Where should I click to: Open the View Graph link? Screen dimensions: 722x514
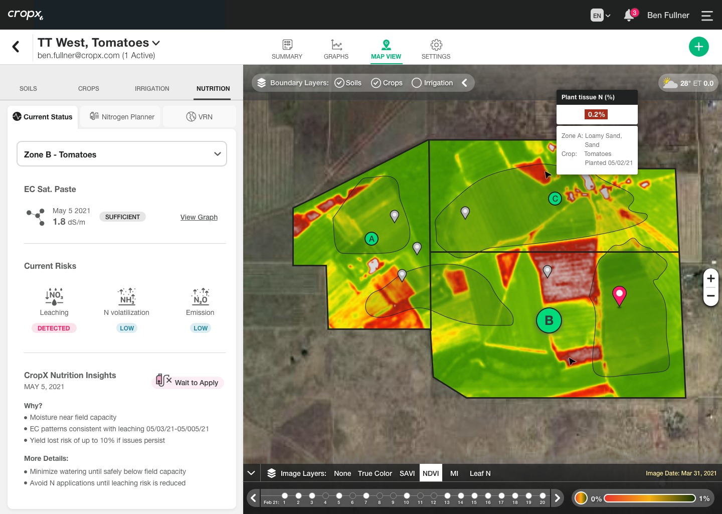[199, 217]
